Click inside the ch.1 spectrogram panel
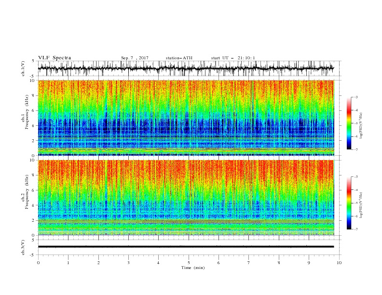 coord(186,118)
